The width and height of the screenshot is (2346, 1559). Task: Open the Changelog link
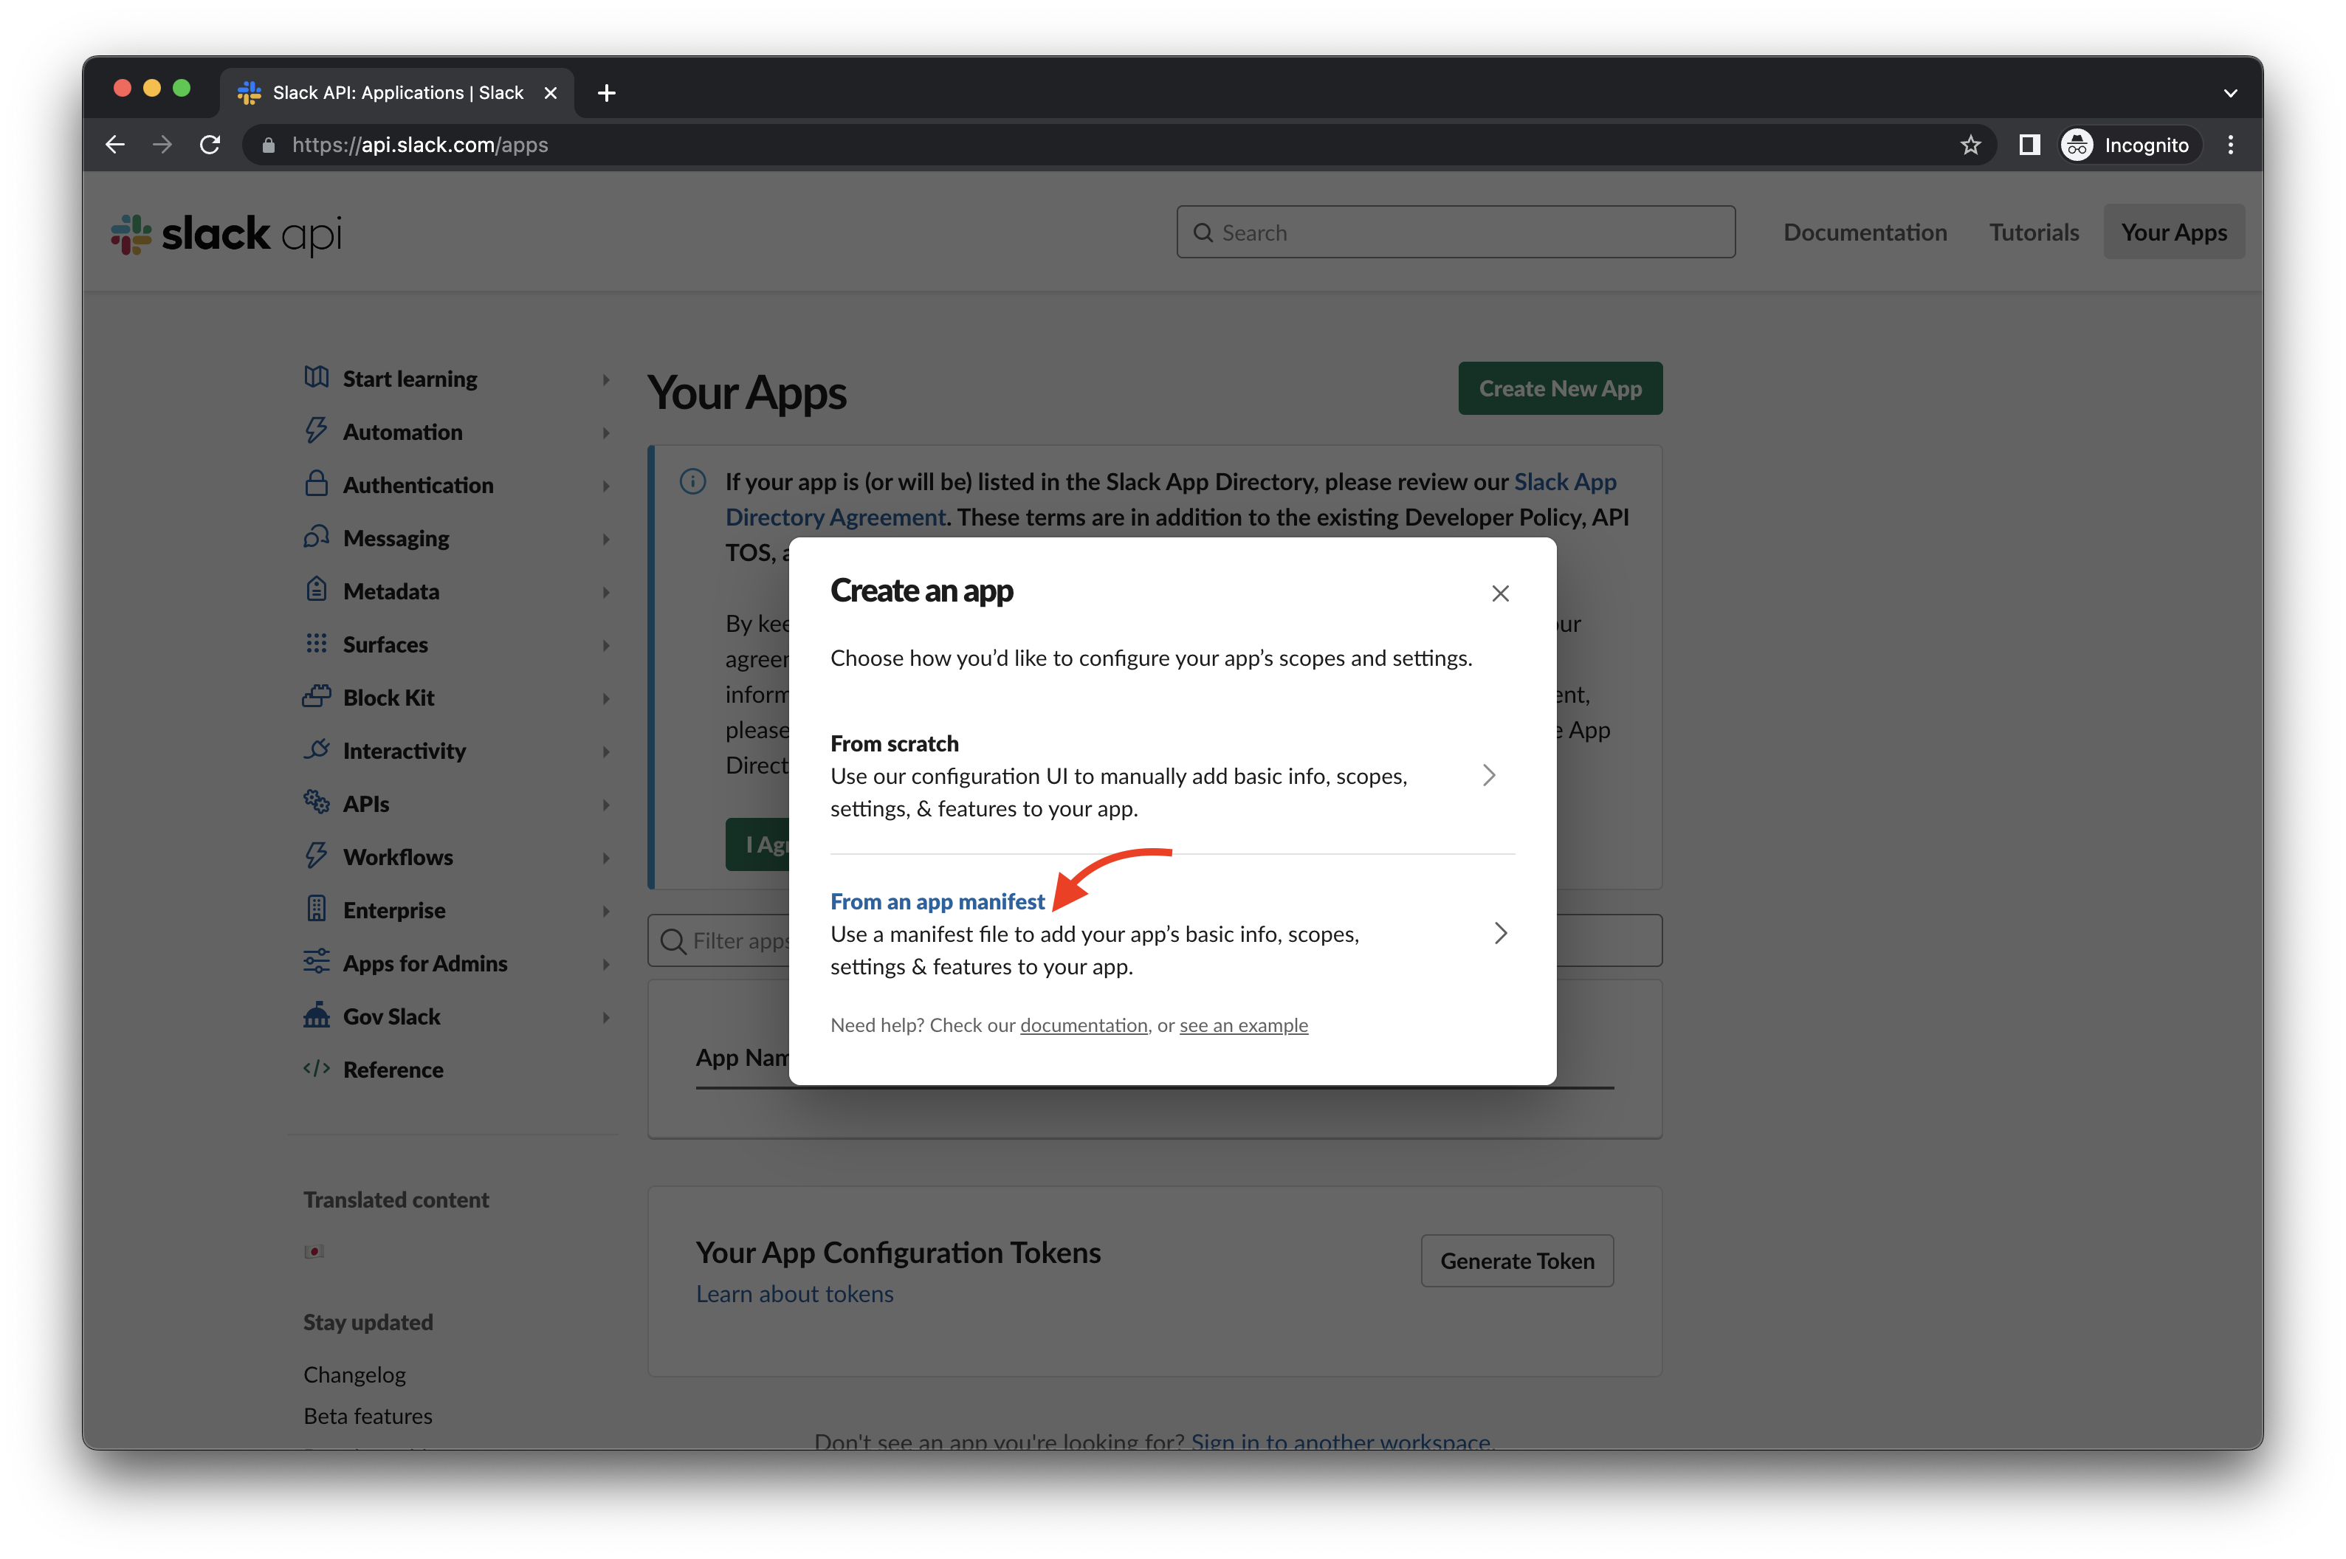click(x=354, y=1374)
